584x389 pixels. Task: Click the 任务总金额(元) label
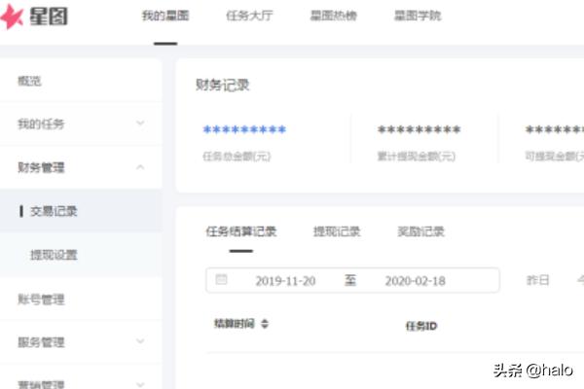tap(237, 157)
